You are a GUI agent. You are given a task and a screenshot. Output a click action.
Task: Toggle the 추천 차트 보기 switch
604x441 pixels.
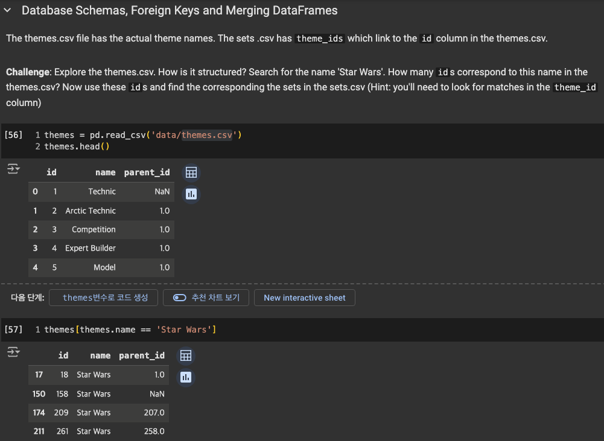tap(179, 298)
